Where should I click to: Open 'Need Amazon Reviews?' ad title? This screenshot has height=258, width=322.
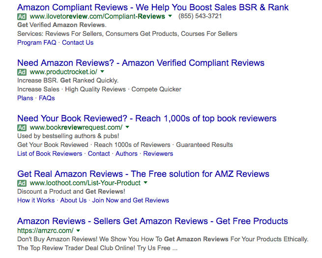pyautogui.click(x=141, y=63)
